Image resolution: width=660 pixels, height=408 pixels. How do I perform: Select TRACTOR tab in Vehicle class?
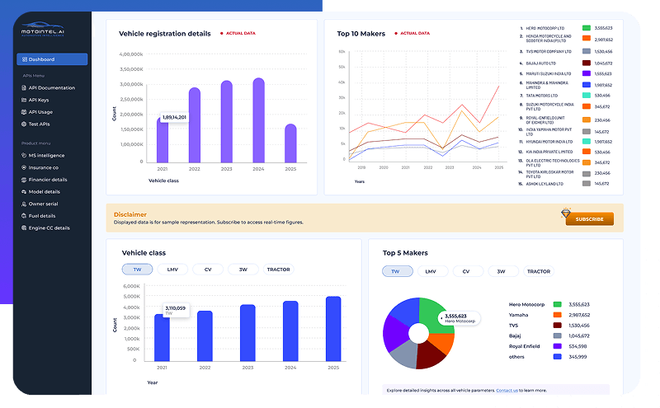pos(278,270)
